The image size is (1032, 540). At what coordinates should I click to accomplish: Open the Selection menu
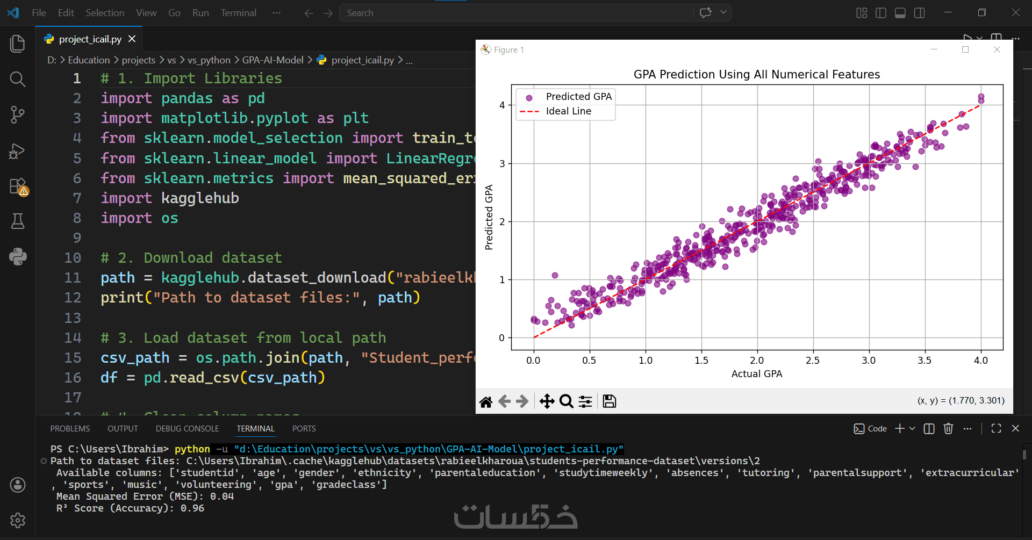[105, 13]
